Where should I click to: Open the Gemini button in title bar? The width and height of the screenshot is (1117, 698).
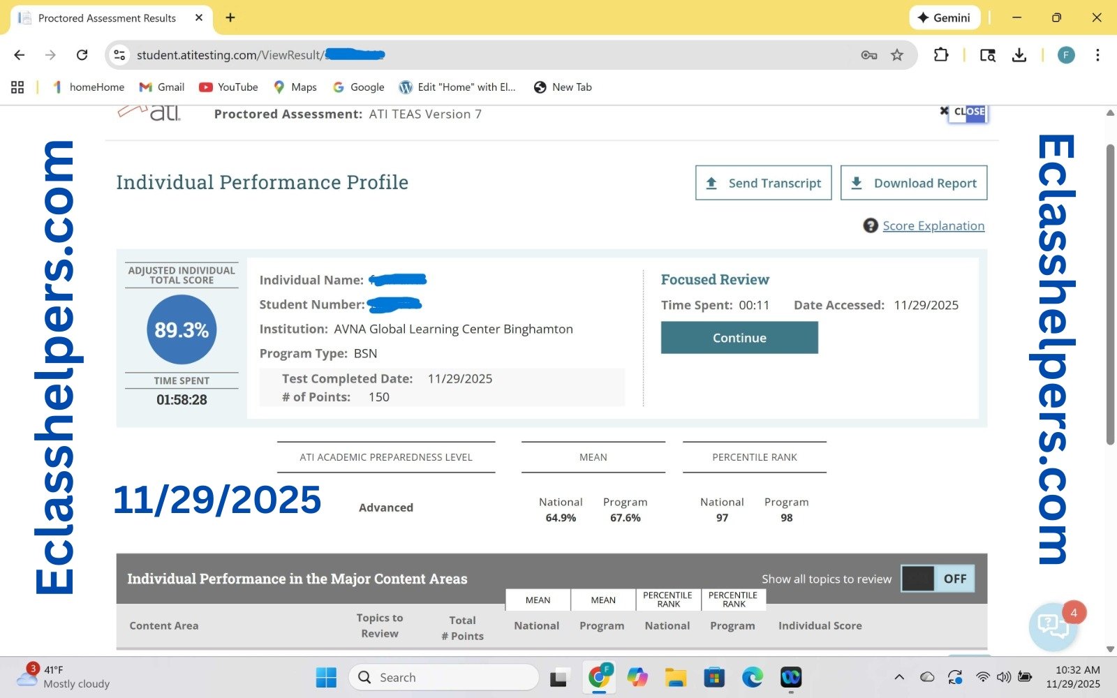pos(944,17)
